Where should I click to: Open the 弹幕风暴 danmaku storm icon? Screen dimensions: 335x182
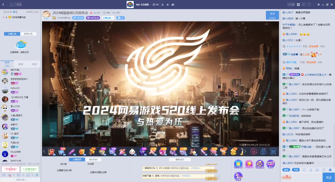coord(260,164)
